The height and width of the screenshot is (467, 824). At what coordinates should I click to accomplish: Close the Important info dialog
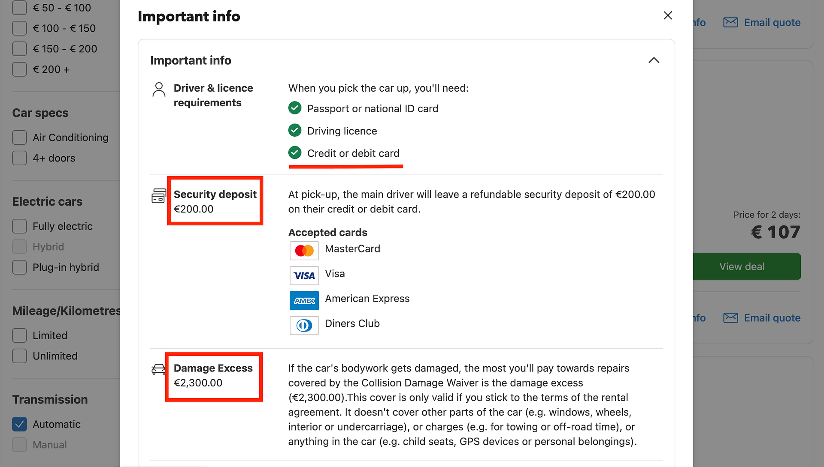point(668,15)
